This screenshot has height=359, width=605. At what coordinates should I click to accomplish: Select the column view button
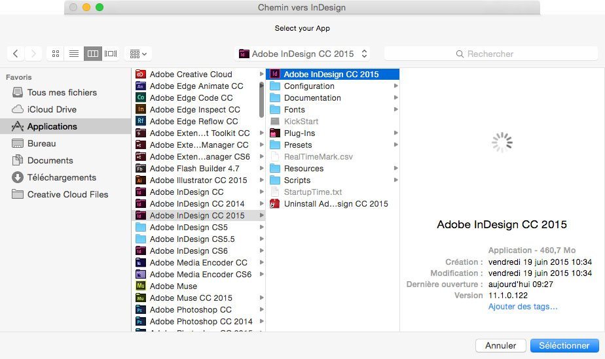[93, 54]
